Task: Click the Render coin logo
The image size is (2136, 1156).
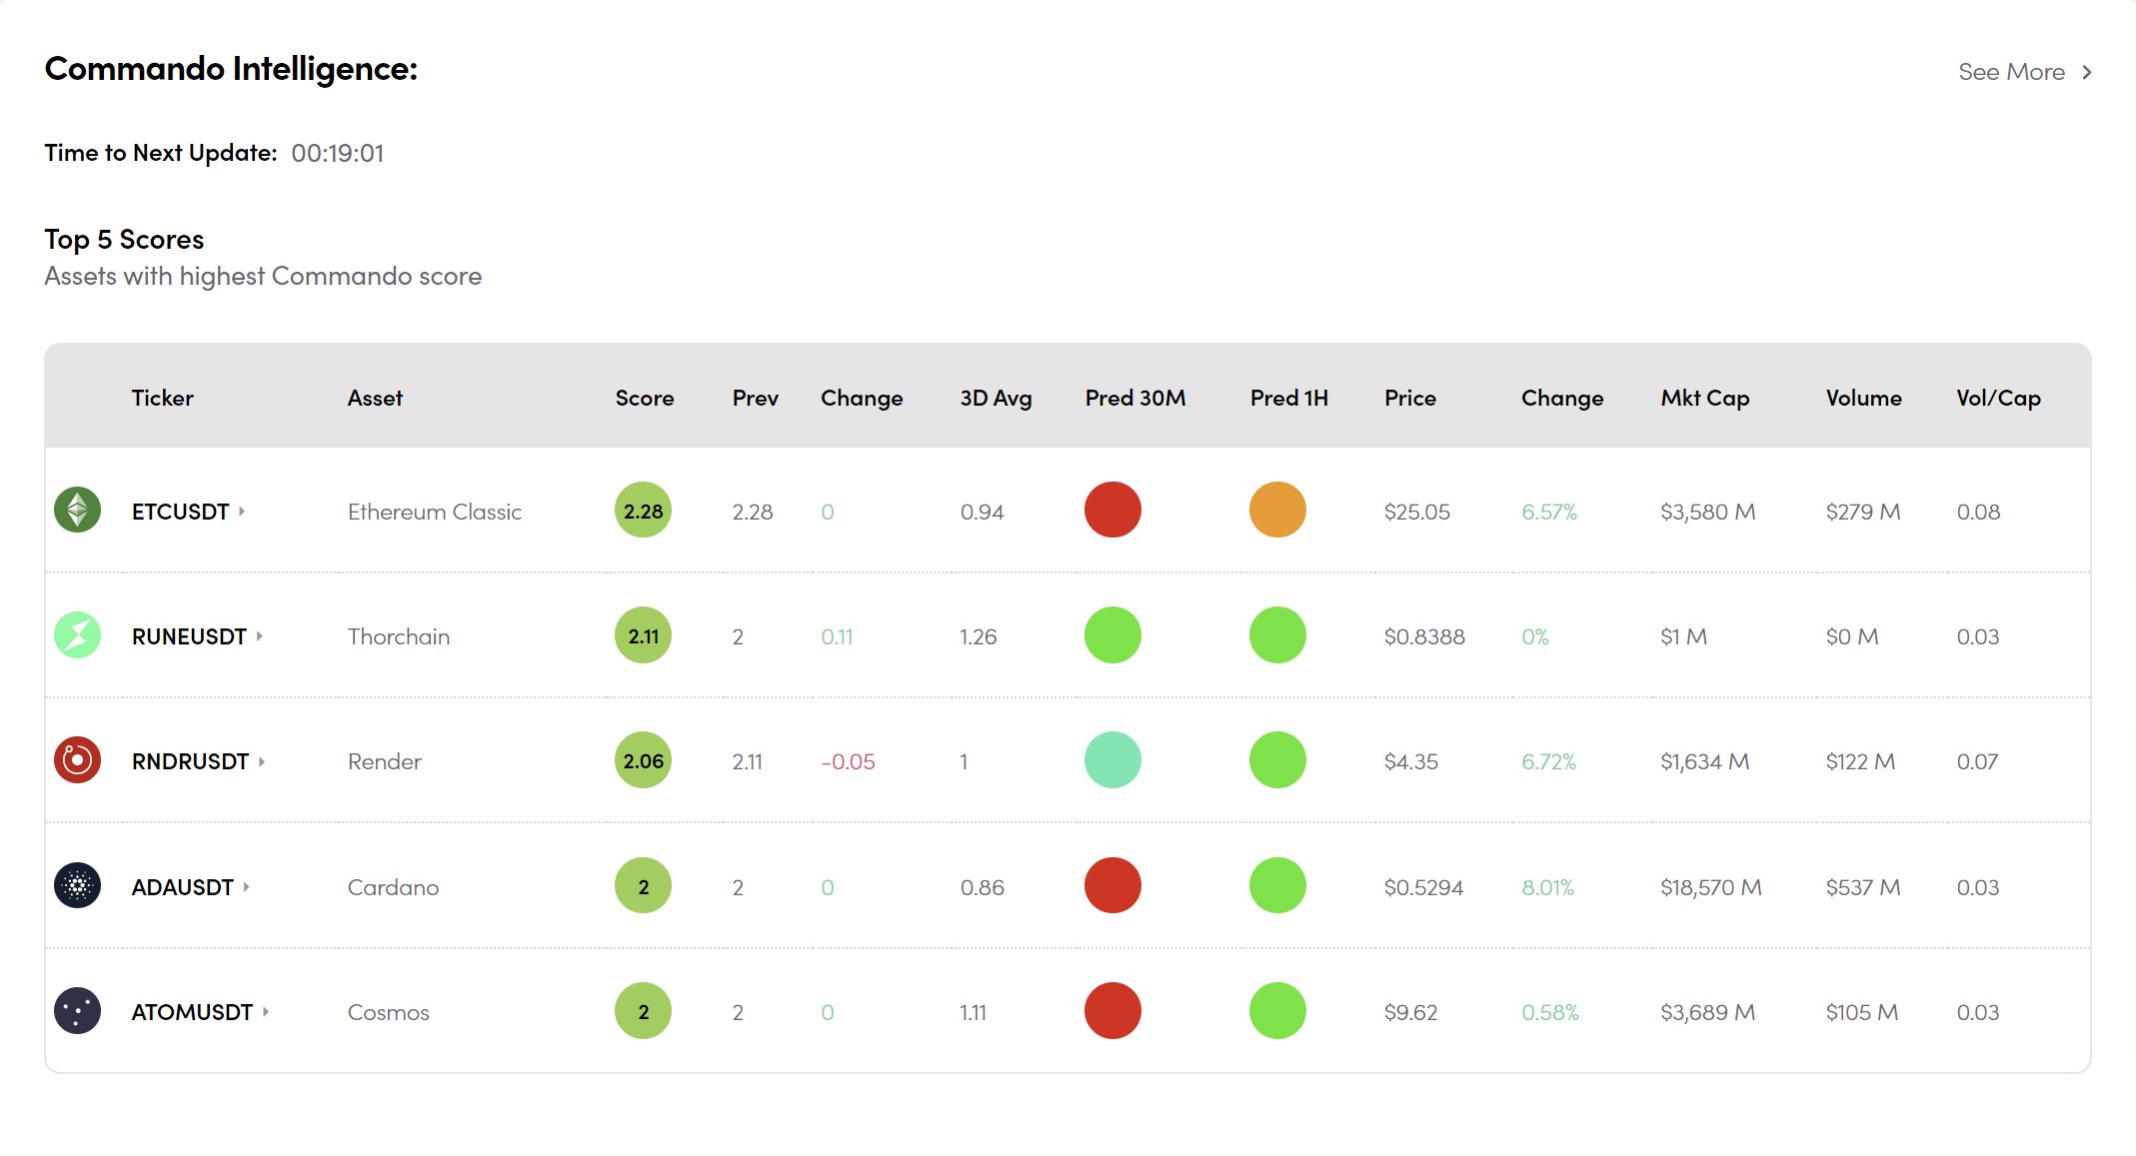Action: point(77,760)
